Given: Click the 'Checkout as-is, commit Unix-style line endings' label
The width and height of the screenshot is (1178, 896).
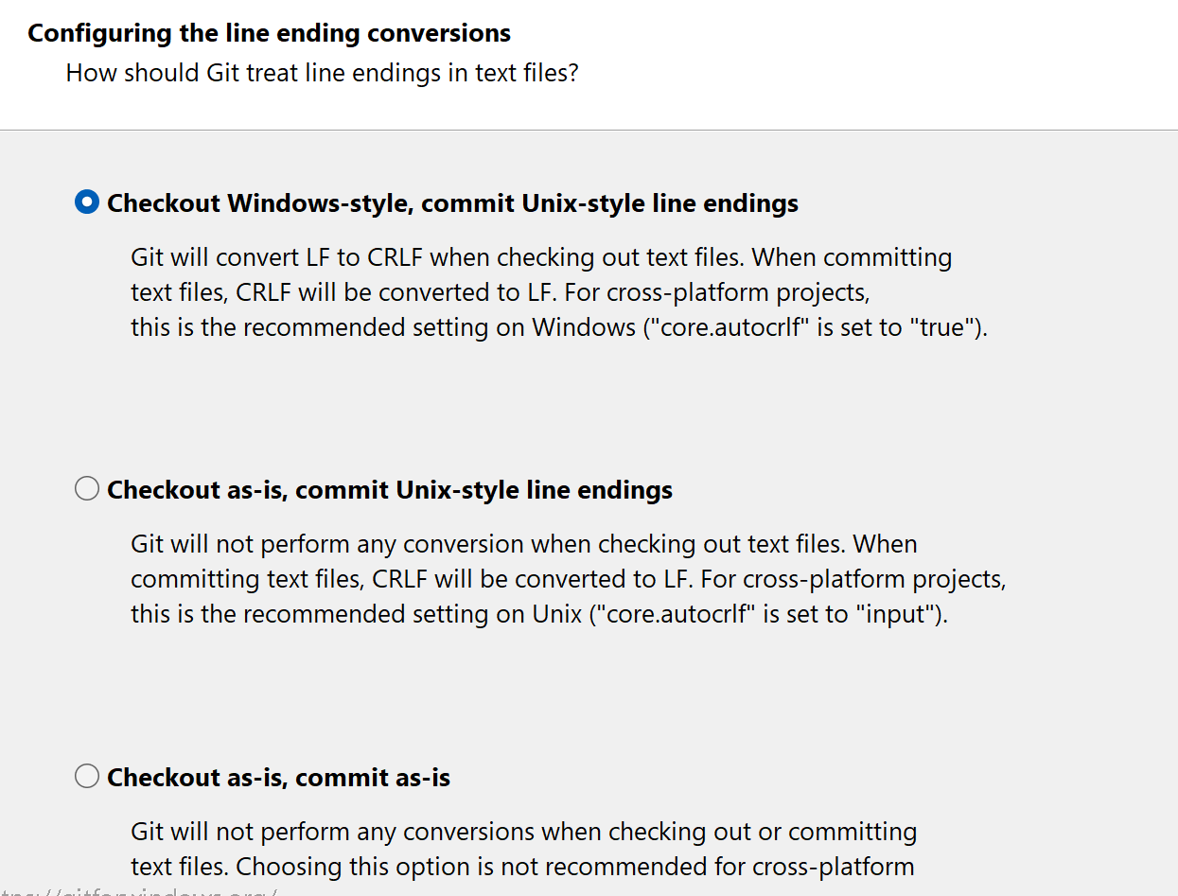Looking at the screenshot, I should click(390, 490).
